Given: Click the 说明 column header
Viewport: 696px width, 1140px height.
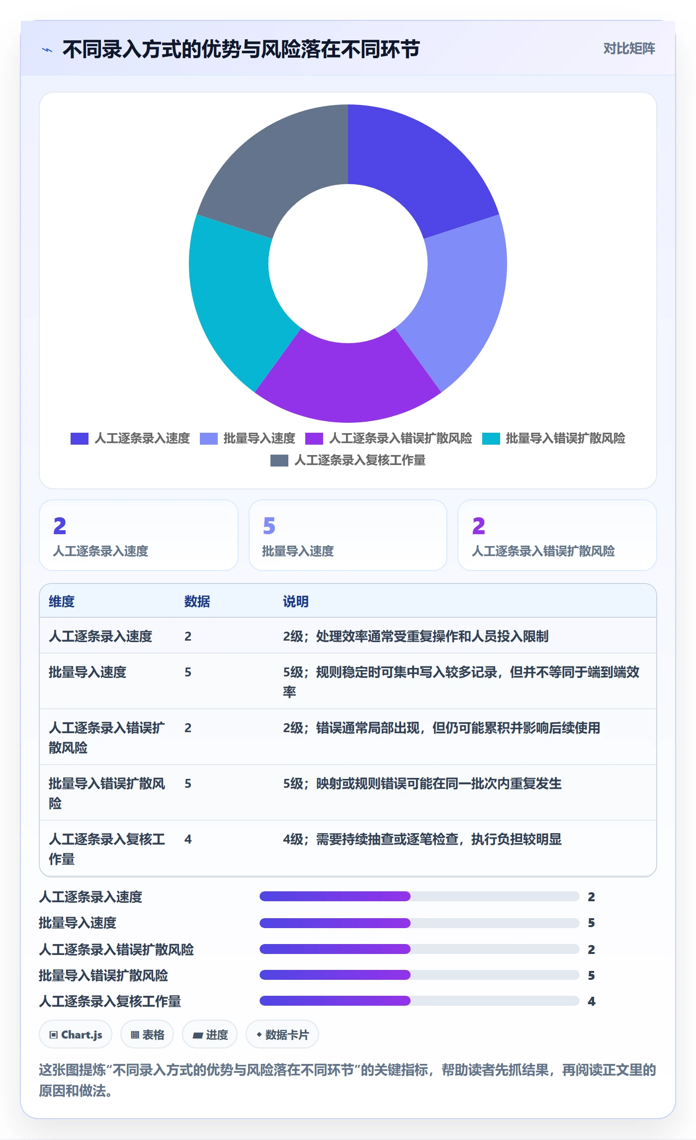Looking at the screenshot, I should [296, 601].
